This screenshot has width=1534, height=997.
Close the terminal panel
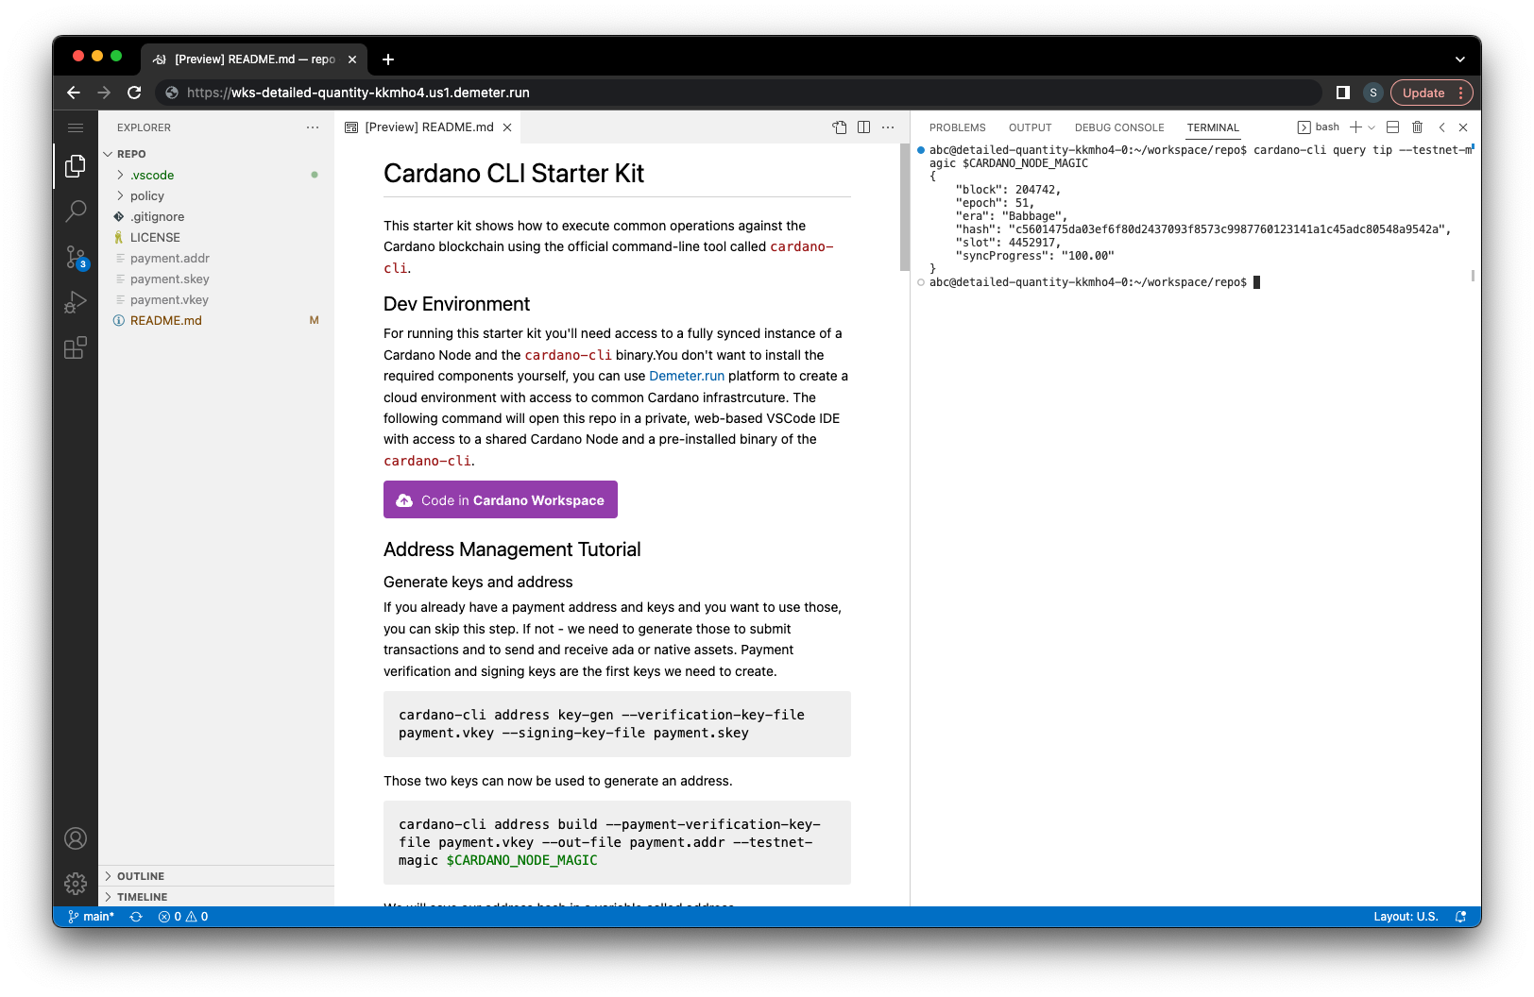coord(1463,127)
